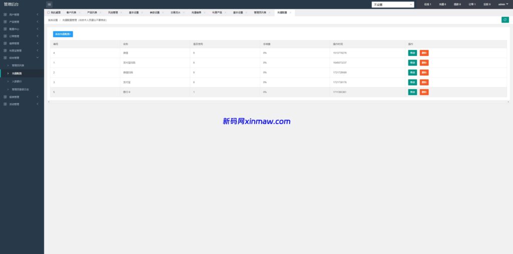Viewport: 513px width, 254px height.
Task: Click the 活动管理 sidebar grid icon
Action: click(x=5, y=104)
